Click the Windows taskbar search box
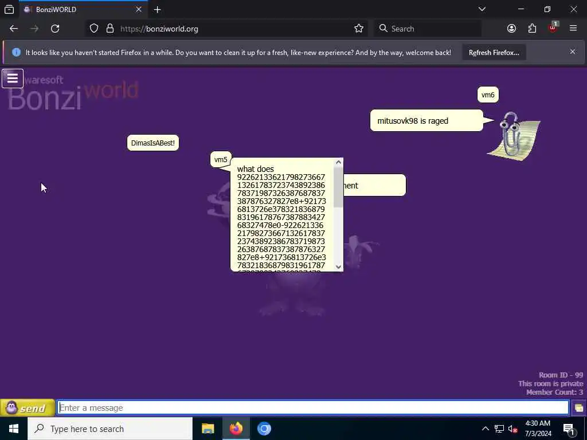 pyautogui.click(x=110, y=429)
